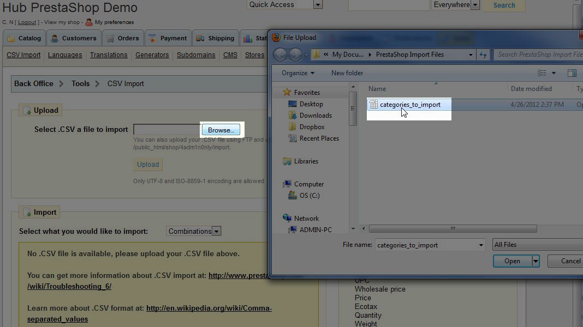Open Recent Places in the navigation pane
The height and width of the screenshot is (327, 583).
pyautogui.click(x=319, y=138)
